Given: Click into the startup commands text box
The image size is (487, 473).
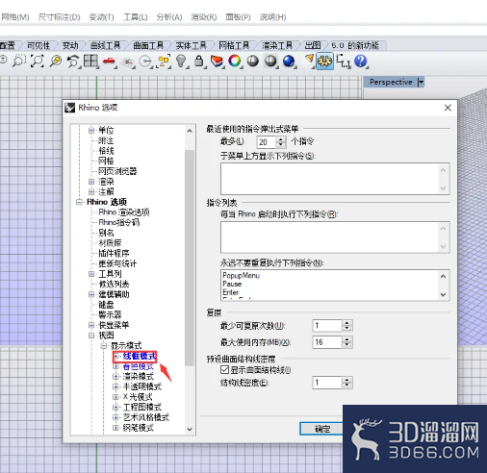Looking at the screenshot, I should pos(335,236).
